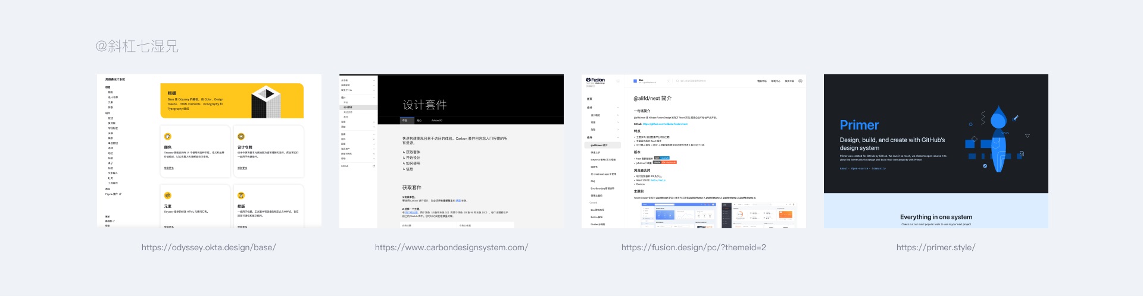Click the navigation item left of Fusion's globe icon
This screenshot has height=296, width=1143.
click(x=789, y=81)
